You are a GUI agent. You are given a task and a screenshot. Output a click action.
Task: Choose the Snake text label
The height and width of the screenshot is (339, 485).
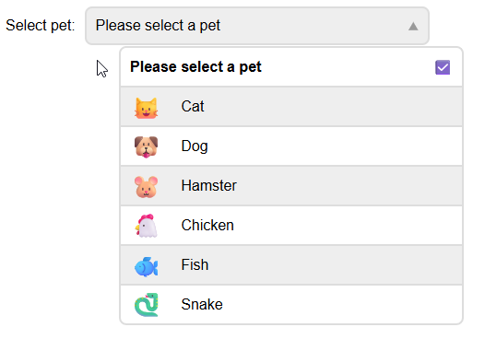coord(202,304)
